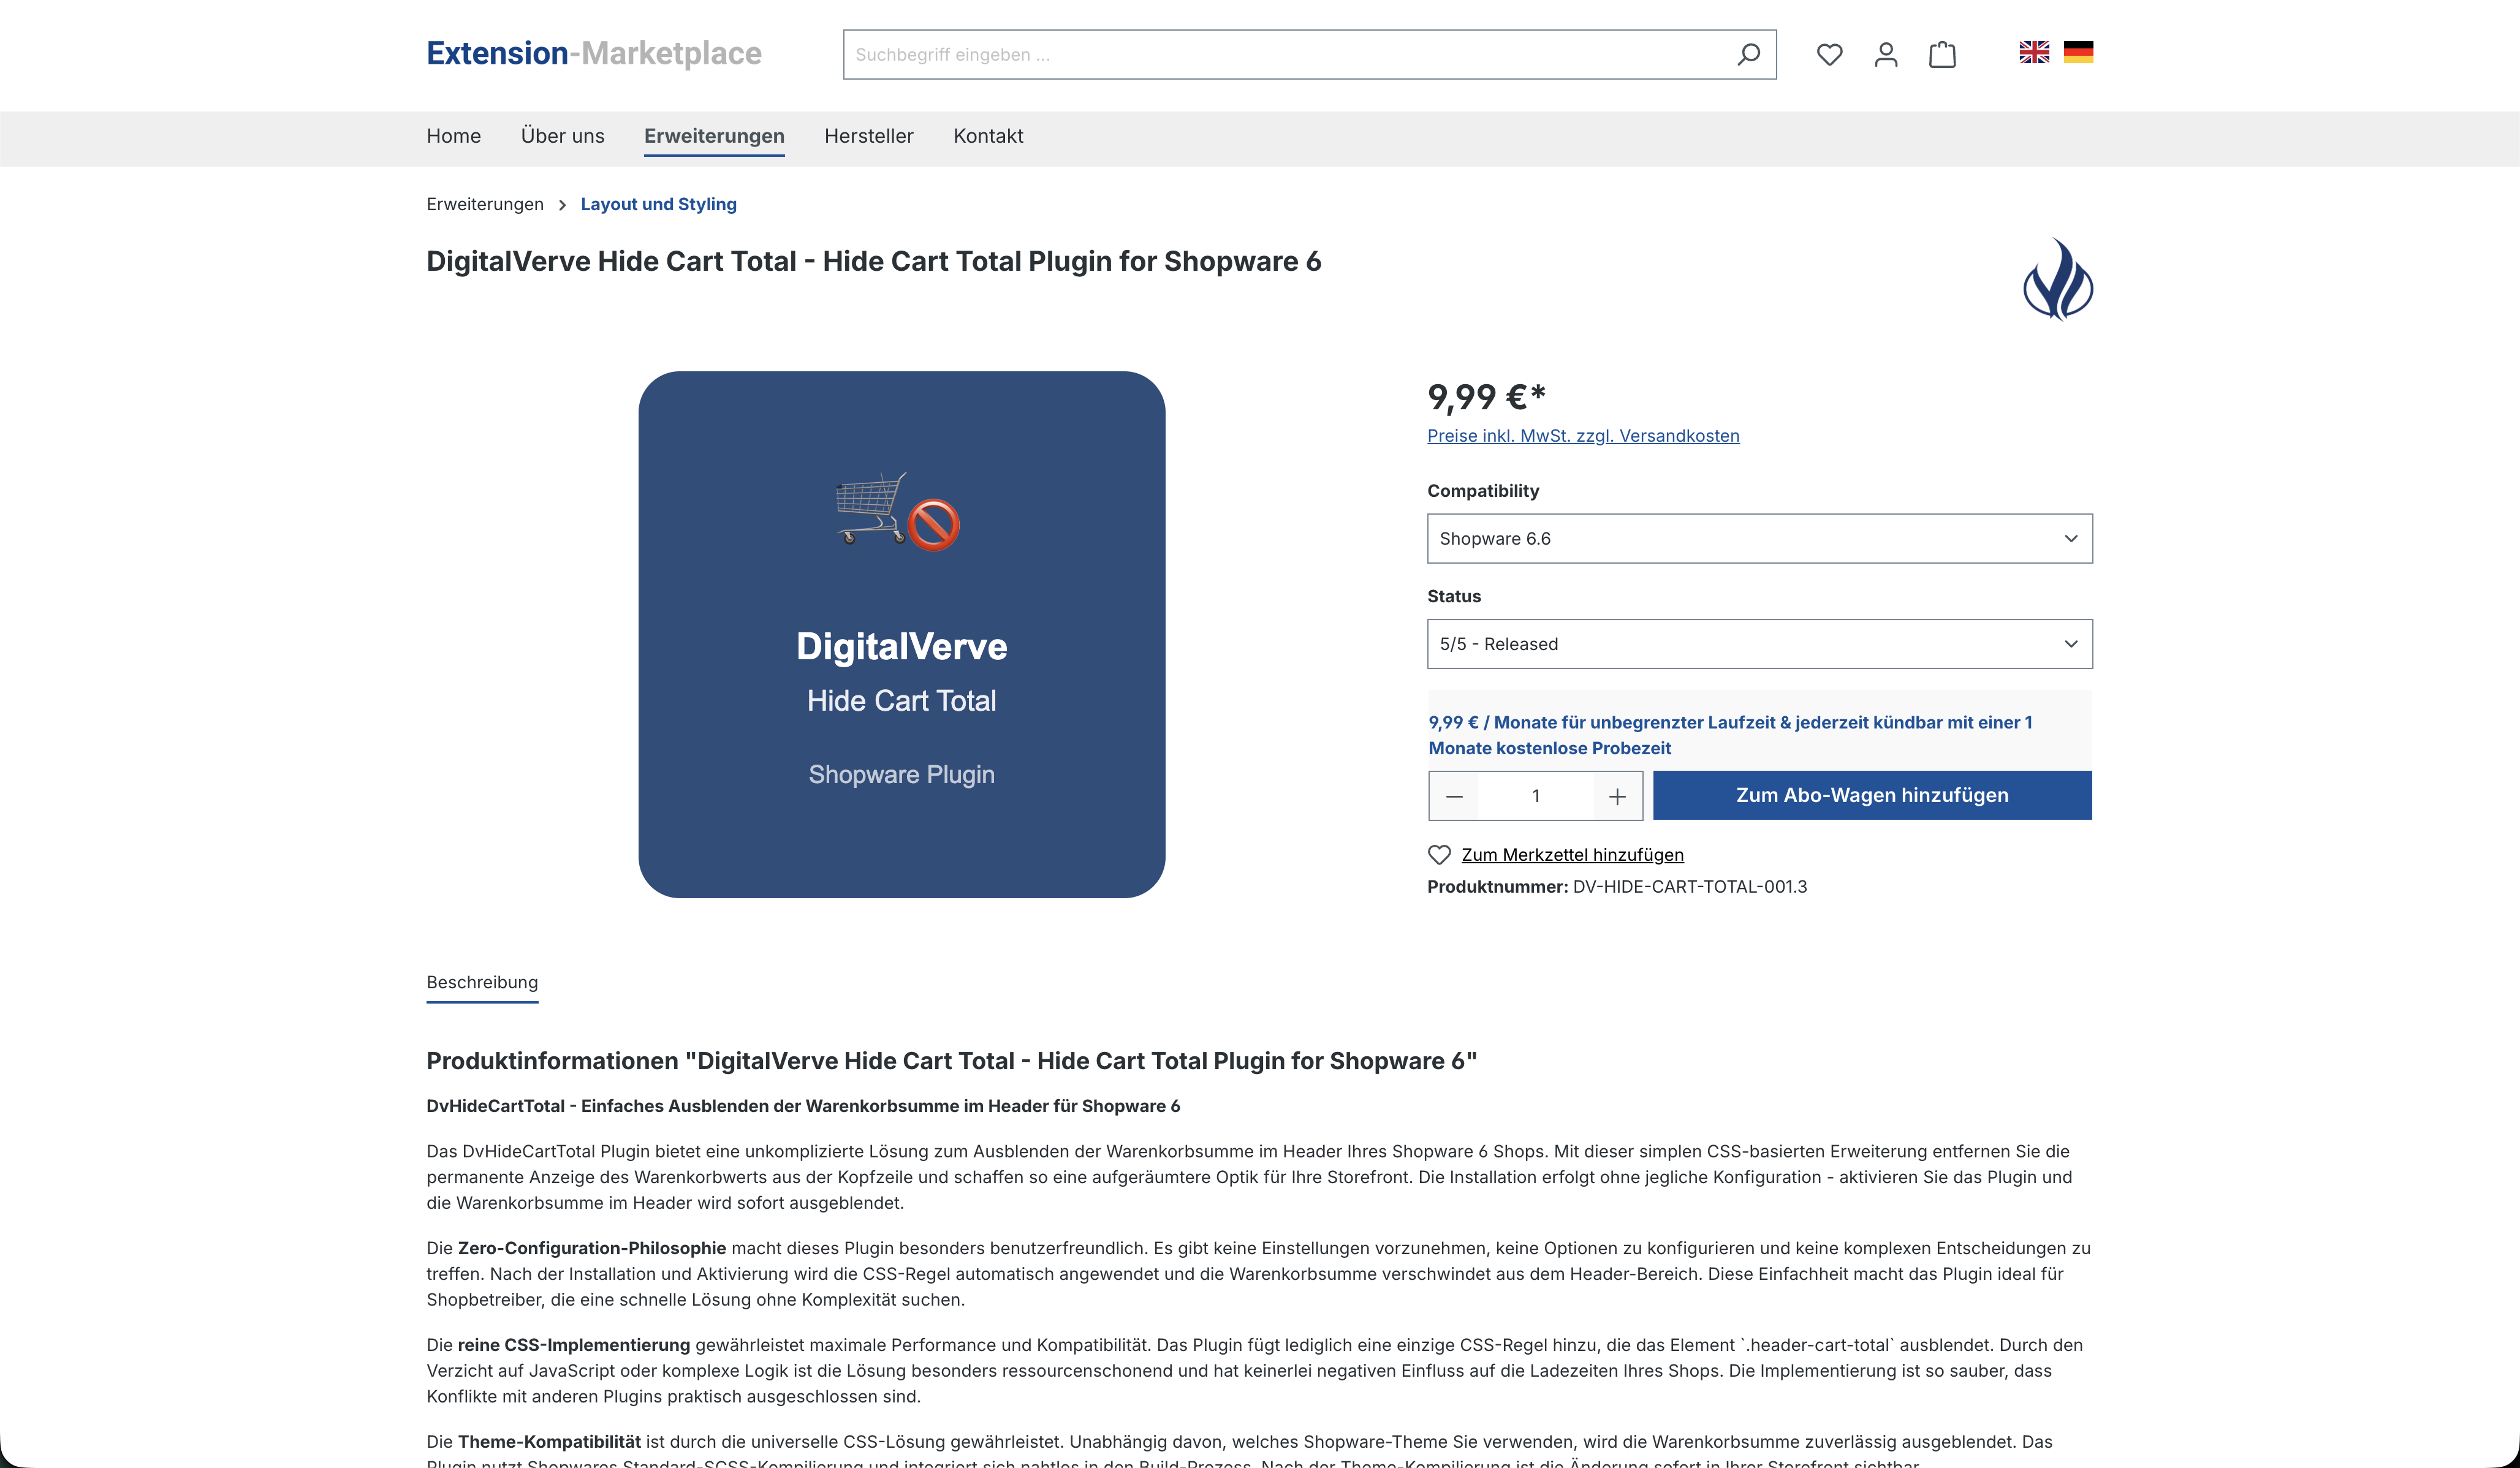Click the search magnifier icon
2520x1468 pixels.
tap(1748, 54)
